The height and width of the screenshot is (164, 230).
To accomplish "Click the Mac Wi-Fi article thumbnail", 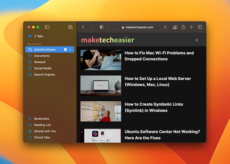I will (x=101, y=60).
